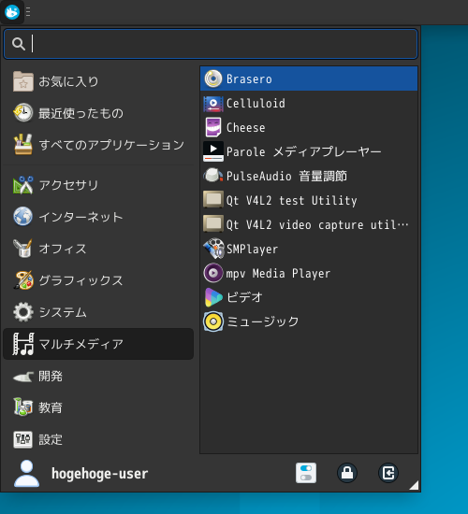Select the インターネット category

pos(98,217)
